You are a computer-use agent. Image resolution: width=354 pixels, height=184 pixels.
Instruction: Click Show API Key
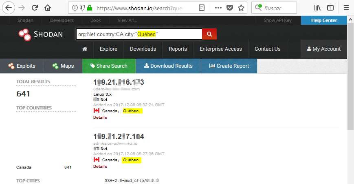(x=278, y=20)
